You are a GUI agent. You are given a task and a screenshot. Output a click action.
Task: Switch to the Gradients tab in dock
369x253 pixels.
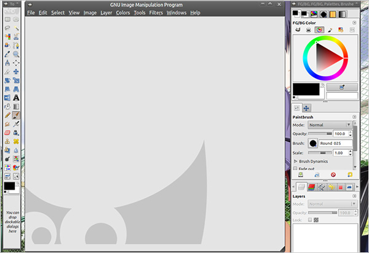342,14
